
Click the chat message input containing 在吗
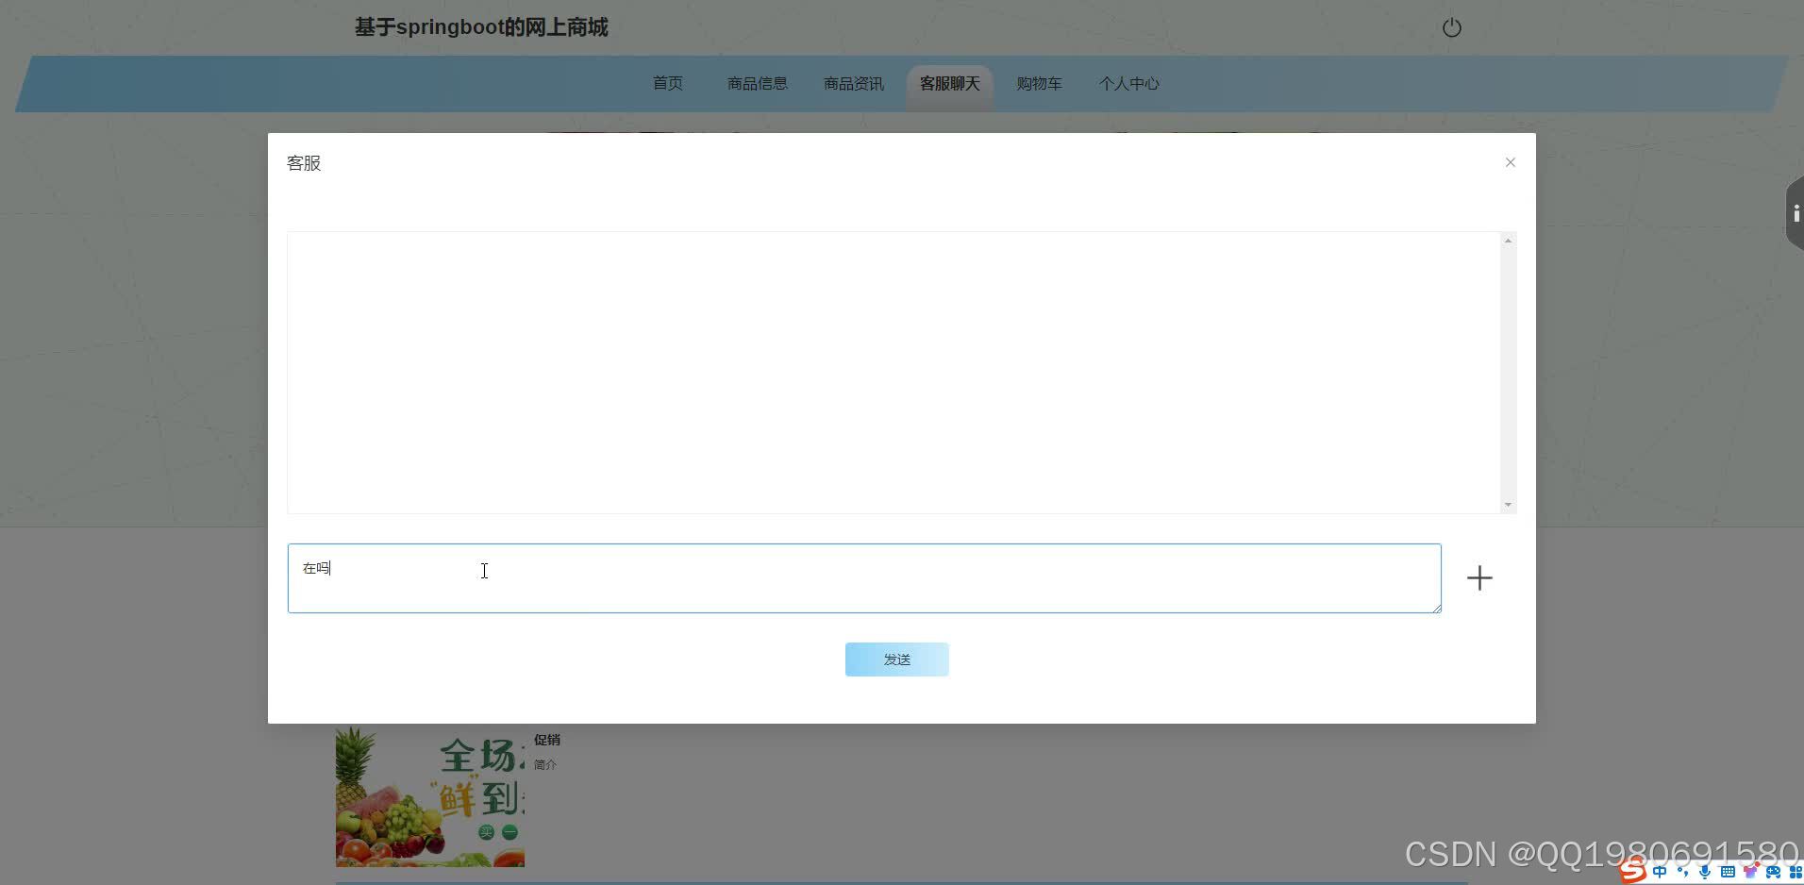point(863,577)
